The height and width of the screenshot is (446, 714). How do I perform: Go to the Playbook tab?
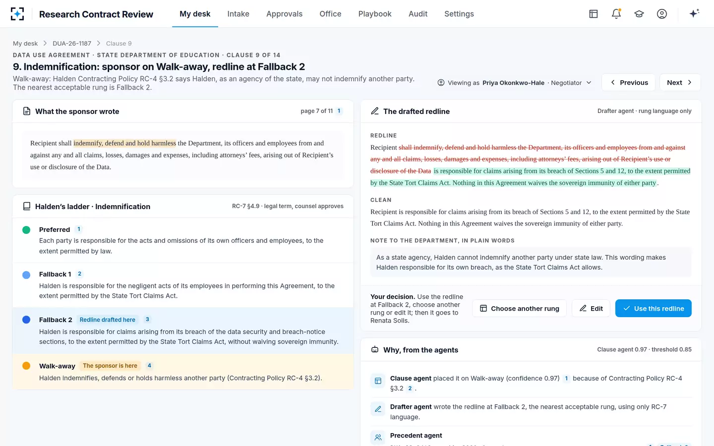coord(375,14)
